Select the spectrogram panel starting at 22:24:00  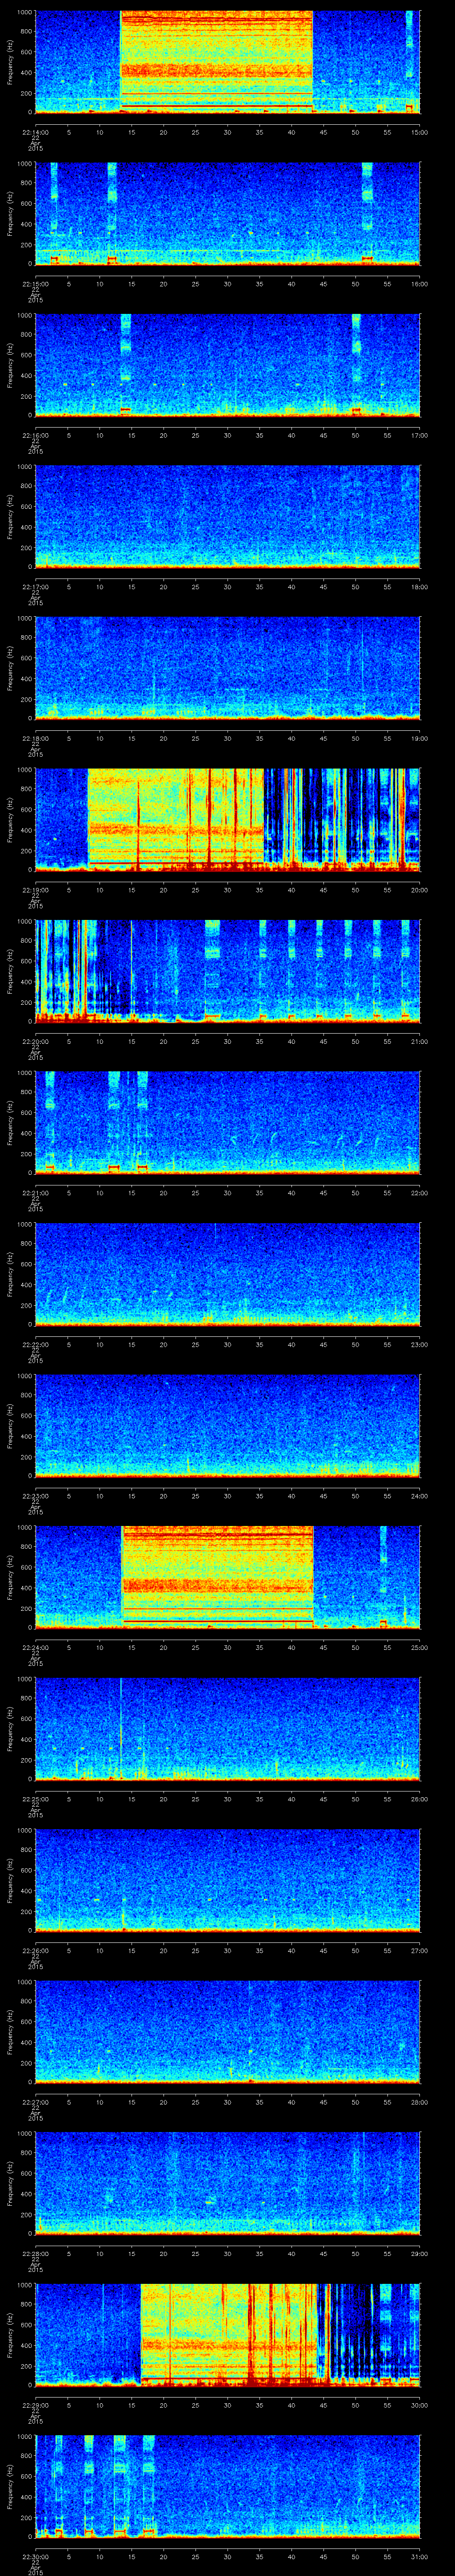click(x=228, y=1577)
